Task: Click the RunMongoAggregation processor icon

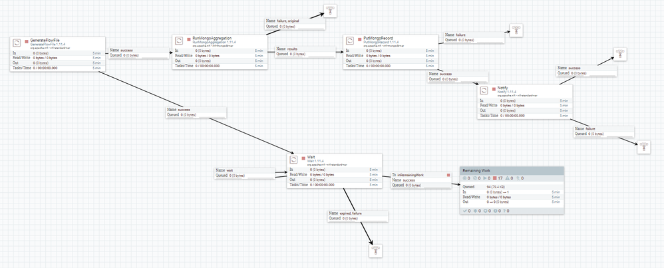Action: 179,41
